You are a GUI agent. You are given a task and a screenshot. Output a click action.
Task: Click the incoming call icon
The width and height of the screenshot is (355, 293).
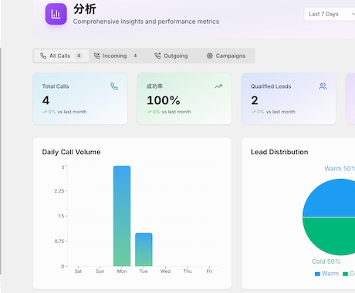tap(96, 56)
